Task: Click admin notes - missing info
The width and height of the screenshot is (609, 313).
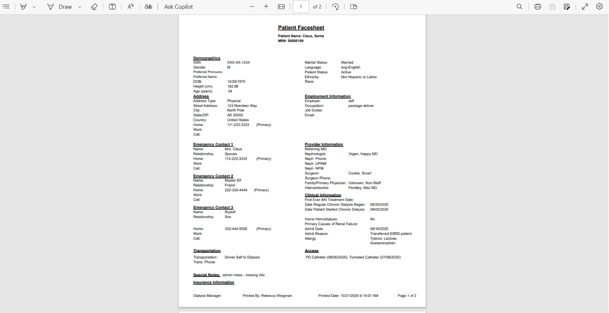Action: click(243, 275)
